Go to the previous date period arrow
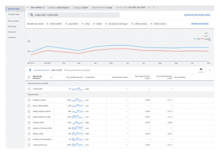Viewport: 221px width, 155px height. tap(153, 7)
